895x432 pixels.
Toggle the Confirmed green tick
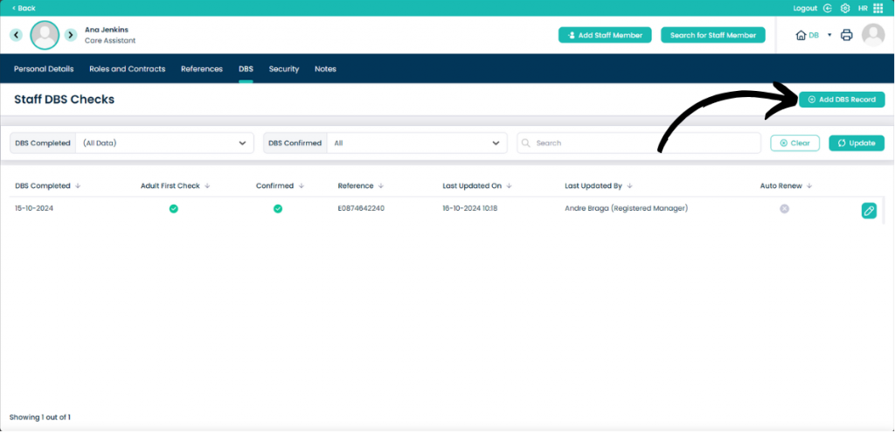pos(277,209)
